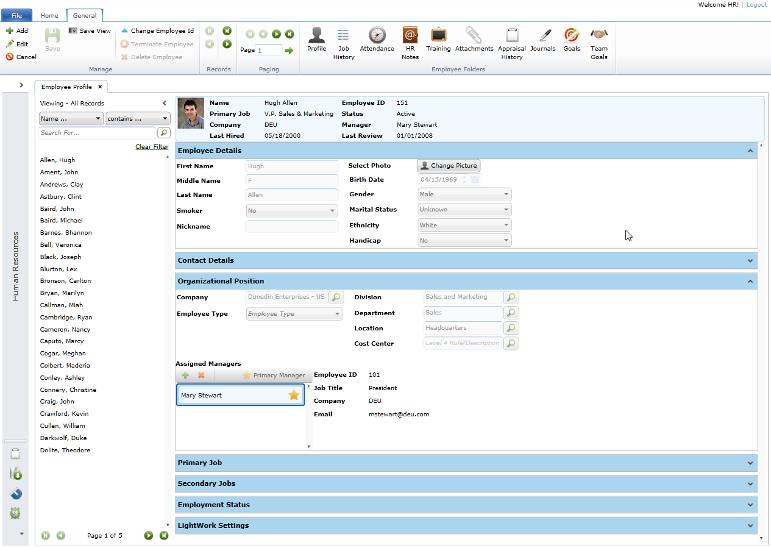The image size is (771, 548).
Task: Expand the LightWork Settings section
Action: (750, 525)
